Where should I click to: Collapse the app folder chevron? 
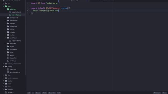pyautogui.click(x=4, y=6)
